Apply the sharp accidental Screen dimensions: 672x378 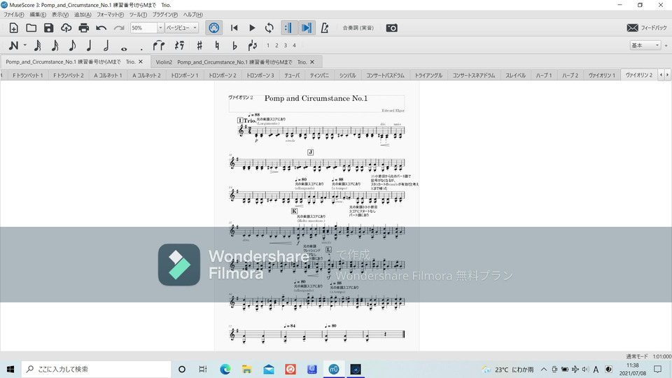[x=199, y=45]
